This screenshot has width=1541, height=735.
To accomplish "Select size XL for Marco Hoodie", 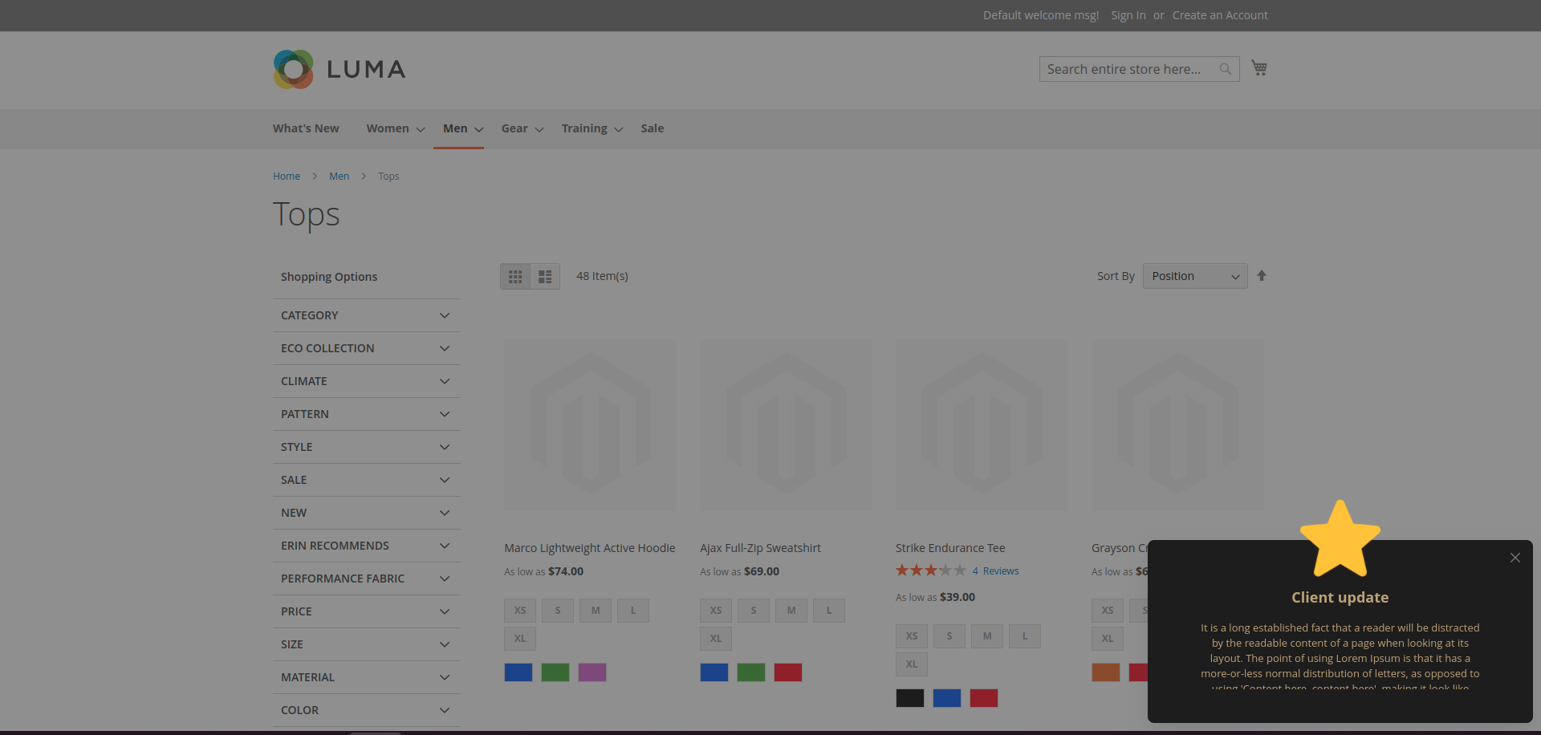I will (520, 639).
